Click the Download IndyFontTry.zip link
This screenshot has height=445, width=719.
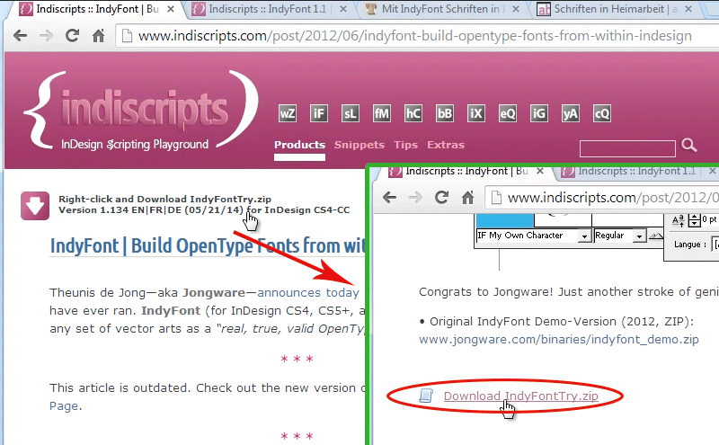pos(521,396)
